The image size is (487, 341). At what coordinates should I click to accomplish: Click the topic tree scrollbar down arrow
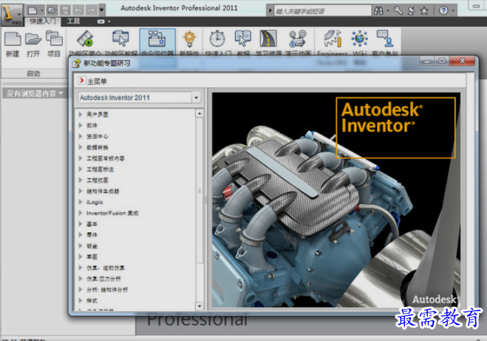[200, 306]
